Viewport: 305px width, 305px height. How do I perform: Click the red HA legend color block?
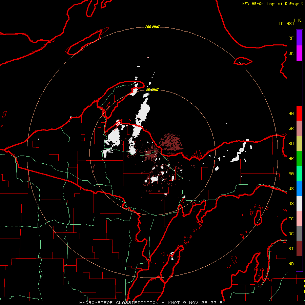[299, 113]
